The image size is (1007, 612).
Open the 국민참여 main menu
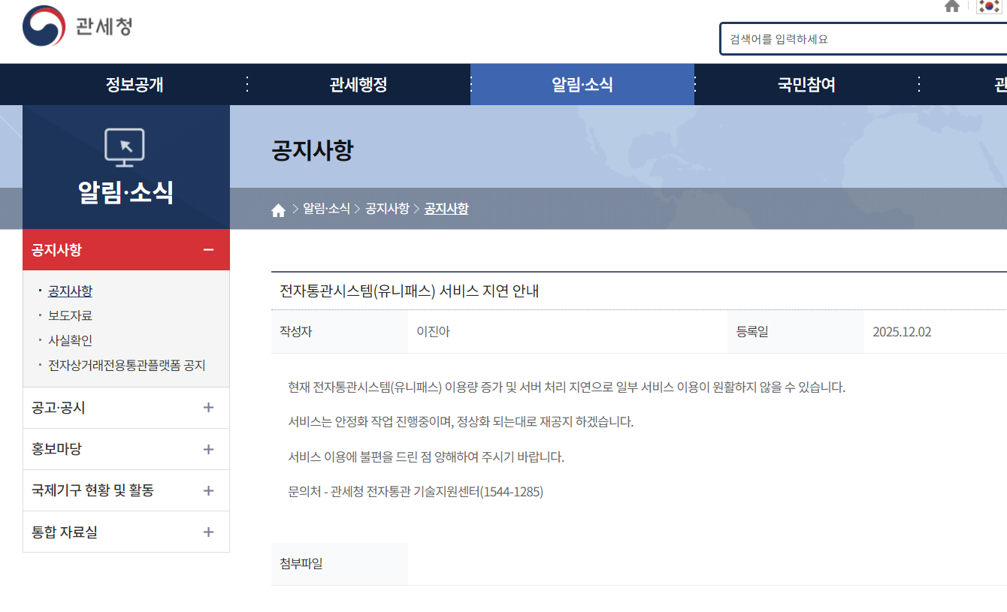pyautogui.click(x=806, y=85)
